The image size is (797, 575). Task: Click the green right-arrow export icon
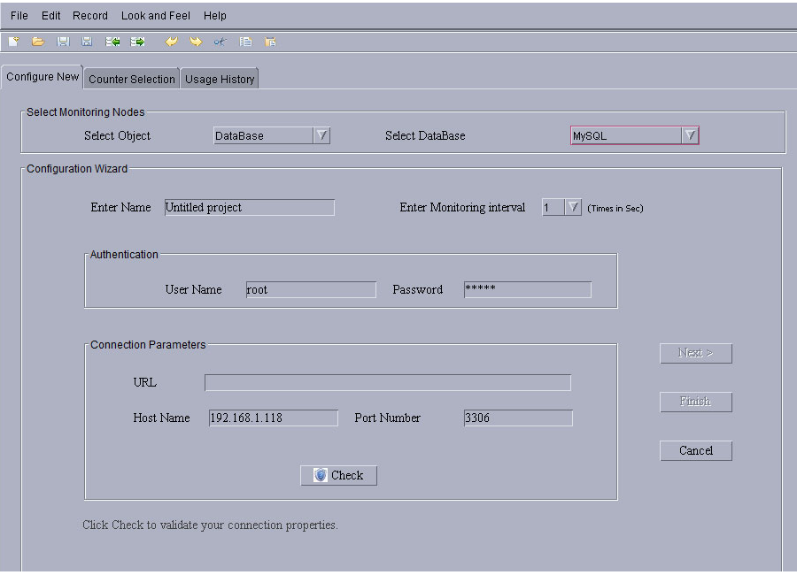coord(137,42)
